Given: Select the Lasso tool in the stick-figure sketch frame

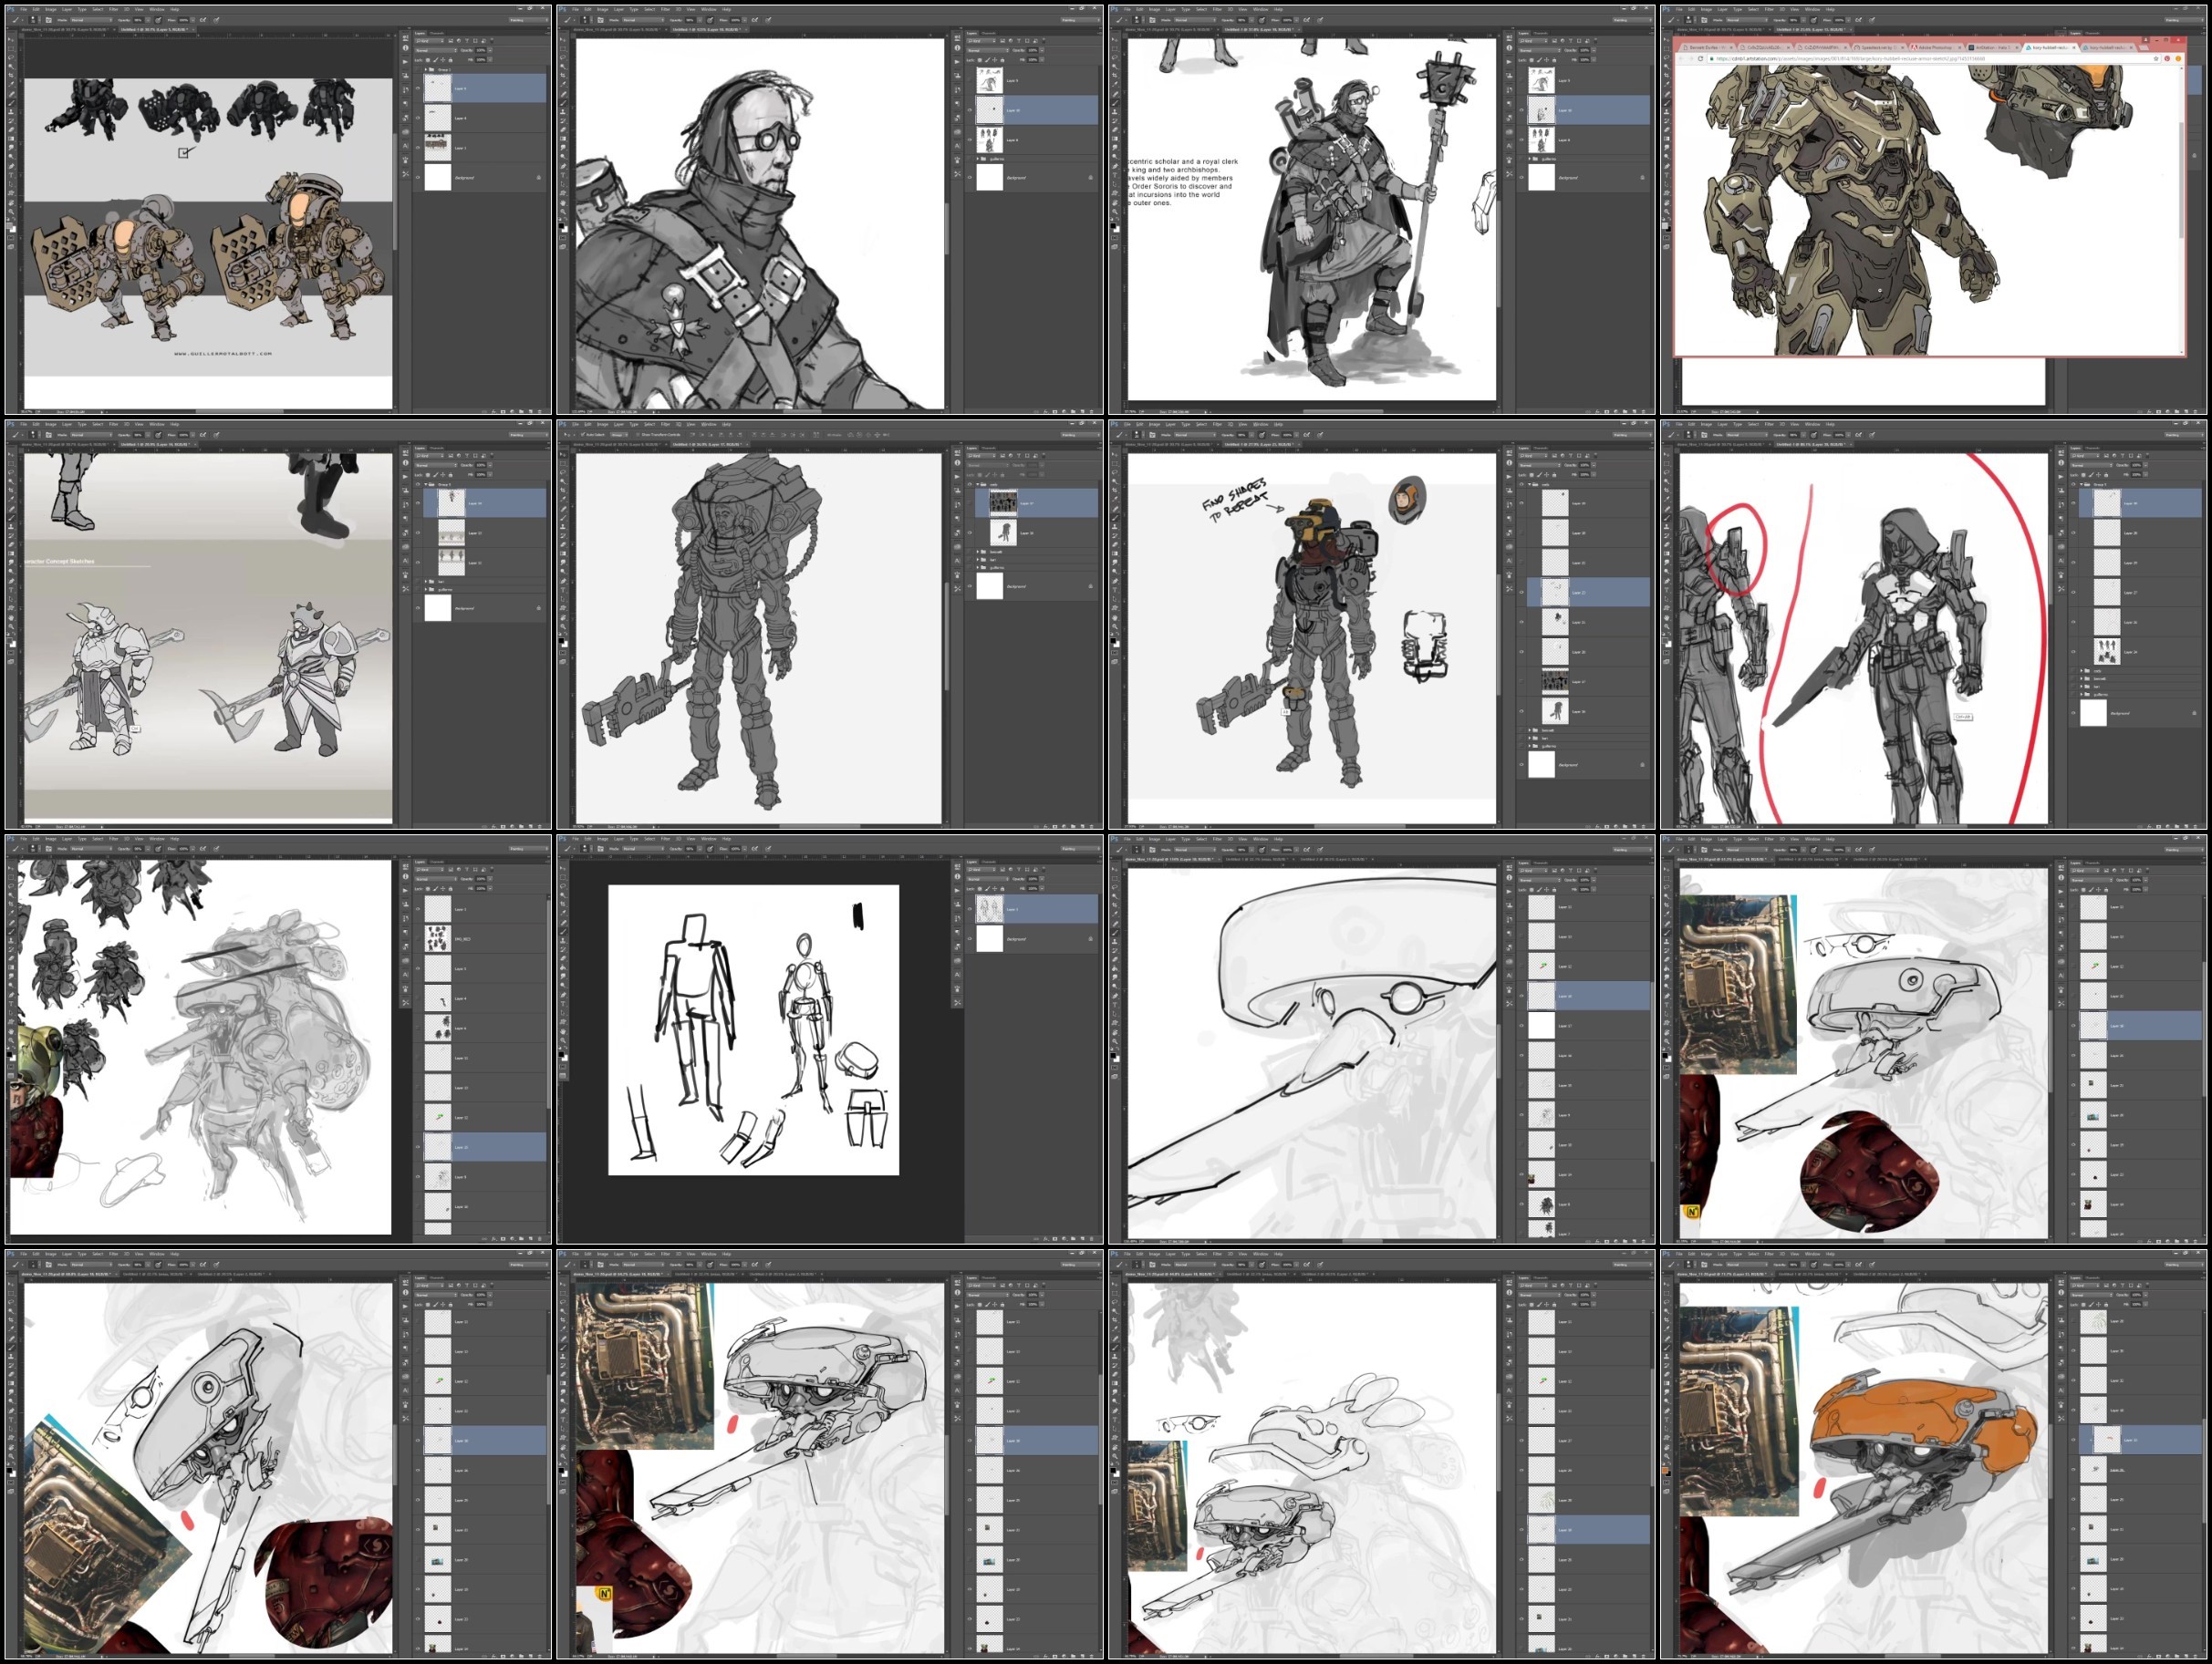Looking at the screenshot, I should 563,886.
